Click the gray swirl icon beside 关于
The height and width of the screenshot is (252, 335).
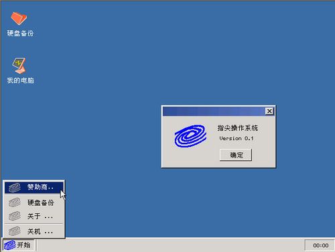click(x=15, y=216)
